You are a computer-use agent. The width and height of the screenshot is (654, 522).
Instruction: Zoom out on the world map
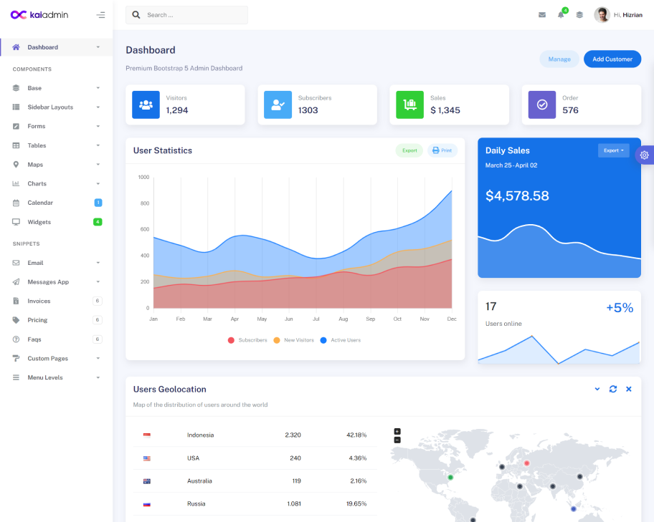coord(397,440)
